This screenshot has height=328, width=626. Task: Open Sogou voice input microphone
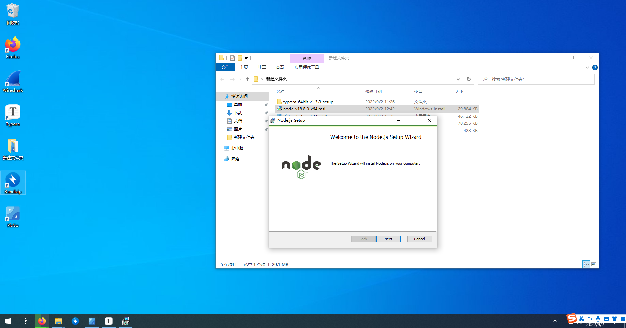(598, 319)
